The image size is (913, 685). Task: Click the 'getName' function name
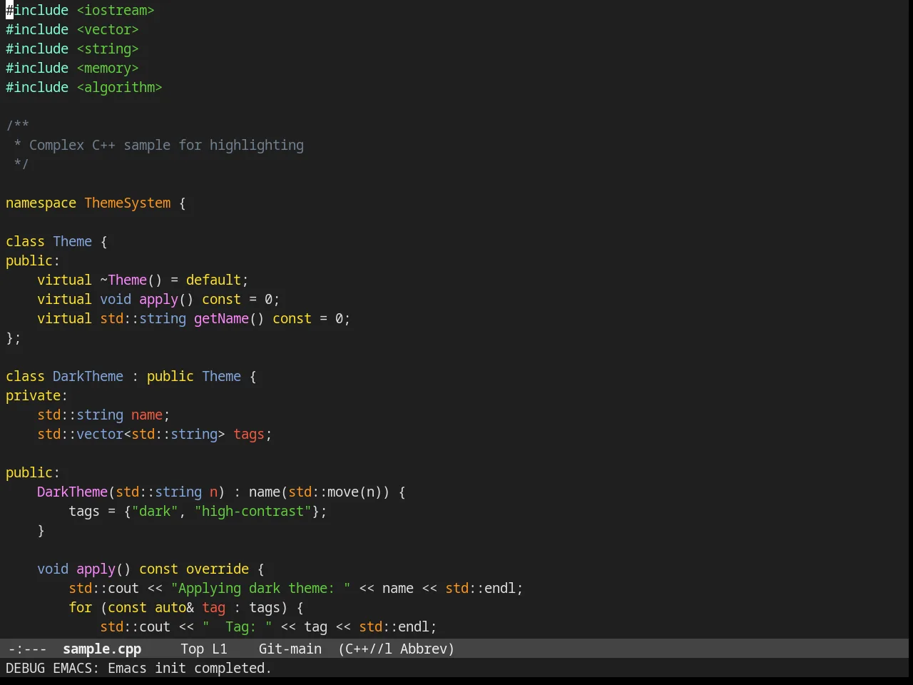(x=221, y=318)
